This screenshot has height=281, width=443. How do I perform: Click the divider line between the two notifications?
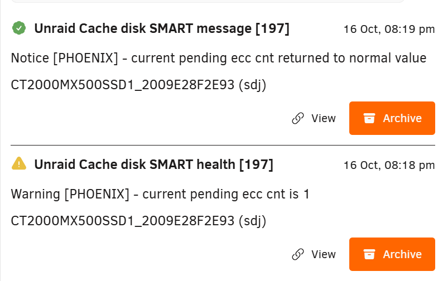[x=223, y=145]
